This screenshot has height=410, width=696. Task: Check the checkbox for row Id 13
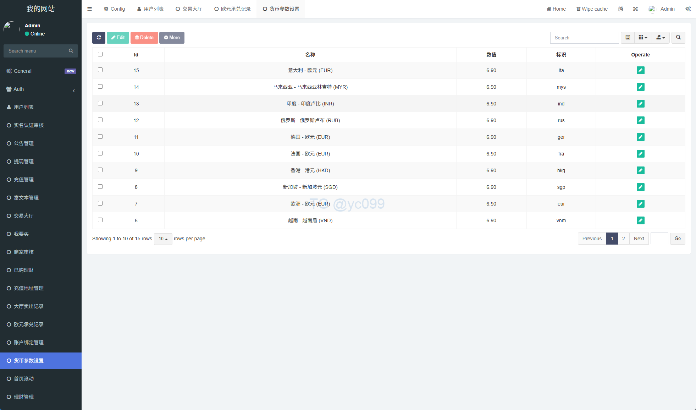[100, 103]
